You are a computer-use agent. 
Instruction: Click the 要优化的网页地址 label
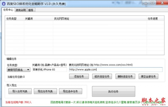[x=101, y=65]
